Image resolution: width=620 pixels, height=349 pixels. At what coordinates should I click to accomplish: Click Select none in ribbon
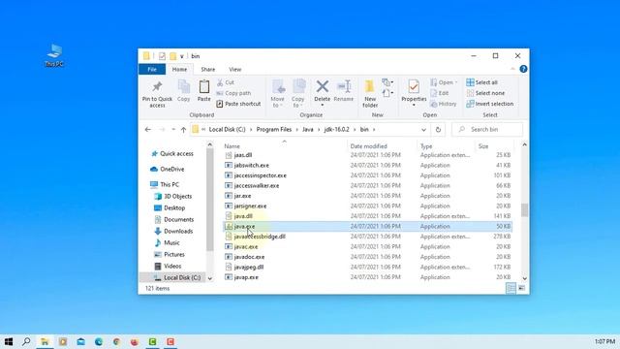pyautogui.click(x=485, y=93)
